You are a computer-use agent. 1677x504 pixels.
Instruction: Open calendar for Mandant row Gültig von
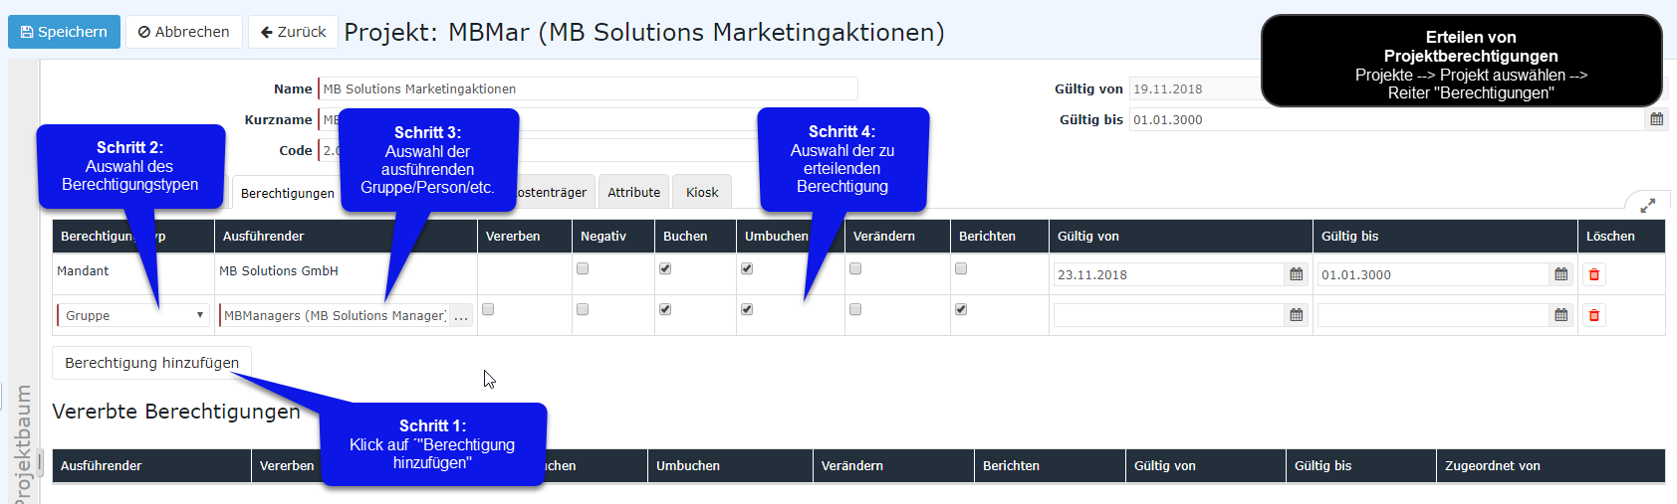coord(1296,274)
